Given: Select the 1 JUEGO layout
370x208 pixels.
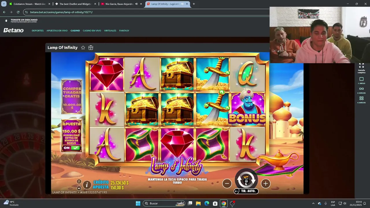Looking at the screenshot, I should pos(361,81).
